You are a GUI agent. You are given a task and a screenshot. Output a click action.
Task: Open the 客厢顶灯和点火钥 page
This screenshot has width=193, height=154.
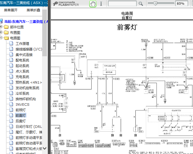pos(29,149)
